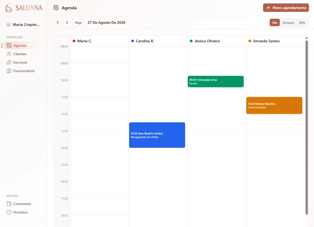Click the Amanda Santos column header

pyautogui.click(x=275, y=41)
